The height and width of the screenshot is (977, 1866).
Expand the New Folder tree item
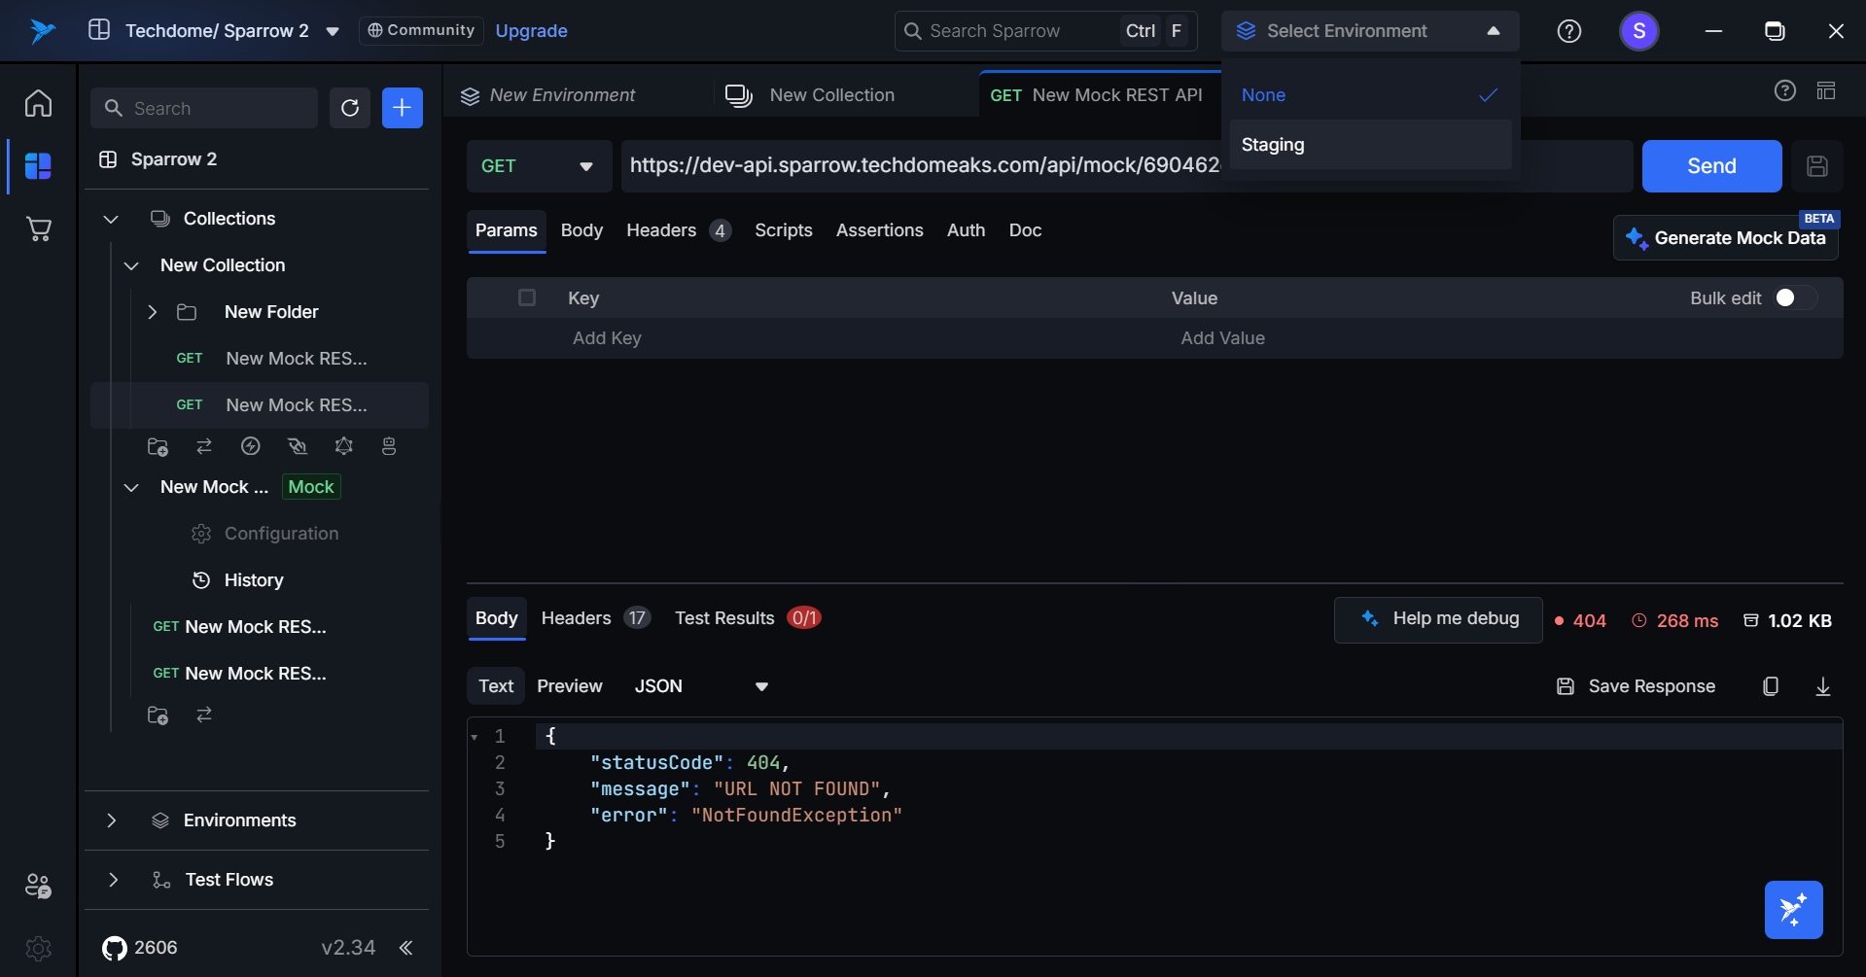click(x=153, y=312)
